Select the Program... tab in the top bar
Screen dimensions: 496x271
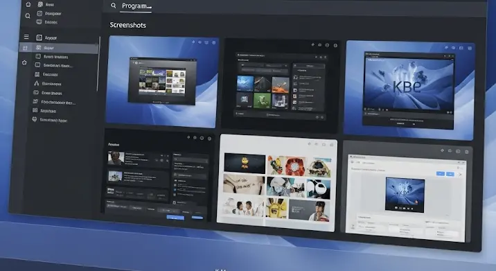136,6
